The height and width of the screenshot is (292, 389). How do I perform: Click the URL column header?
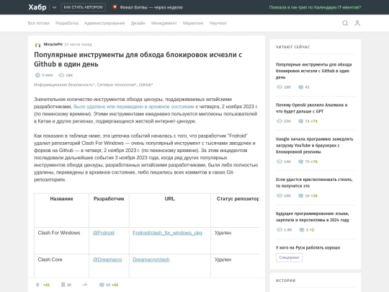[x=170, y=199]
